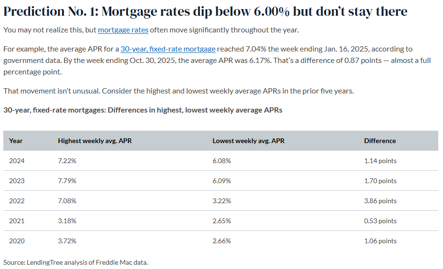Click the "Year" column header
443x269 pixels.
click(16, 141)
